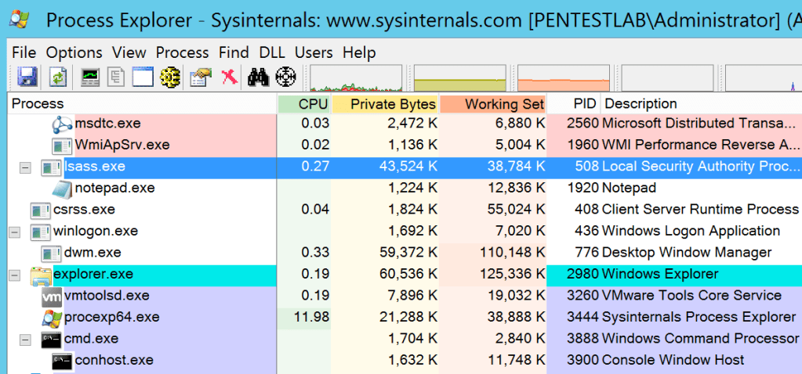Open the System Information toolbar icon
802x374 pixels.
89,77
